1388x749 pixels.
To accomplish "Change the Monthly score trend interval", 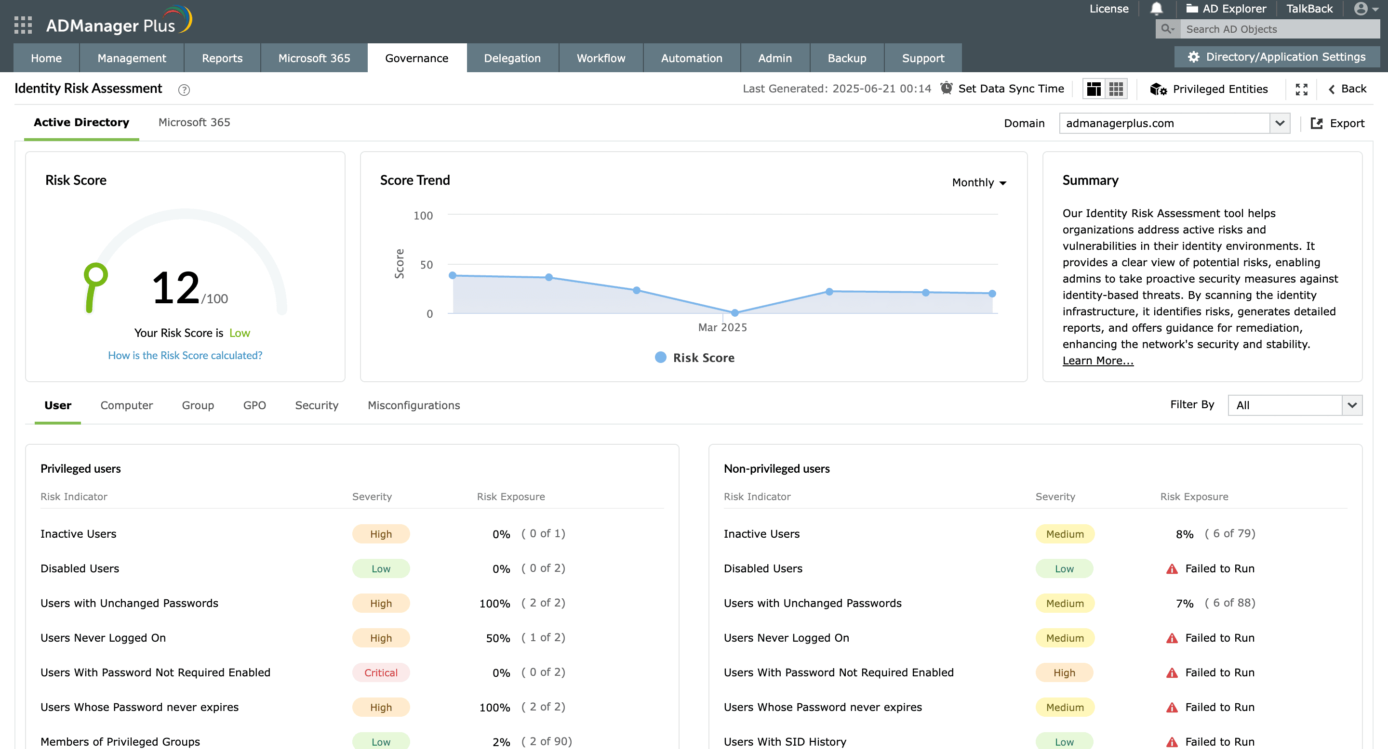I will coord(979,182).
